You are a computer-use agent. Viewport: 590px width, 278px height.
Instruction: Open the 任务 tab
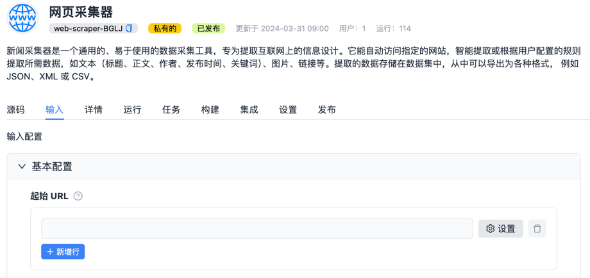(171, 110)
